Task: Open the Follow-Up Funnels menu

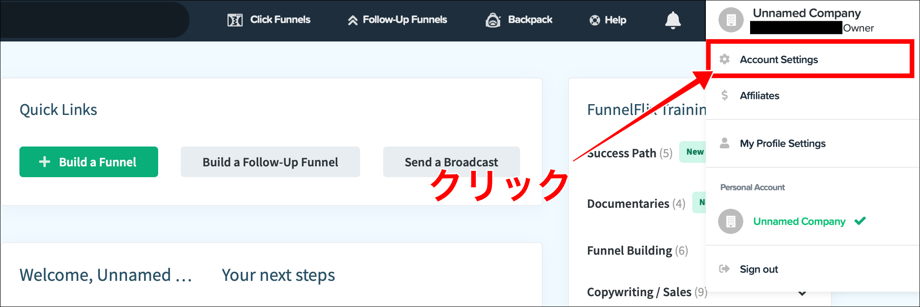Action: [x=397, y=20]
